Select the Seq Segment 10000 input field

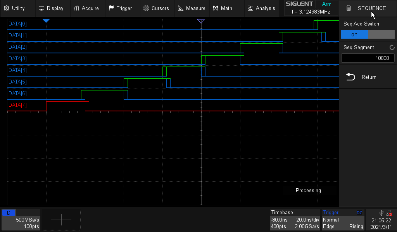pyautogui.click(x=368, y=58)
